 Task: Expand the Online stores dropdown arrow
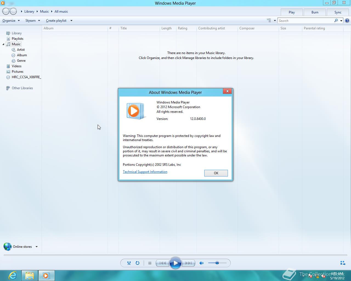pyautogui.click(x=36, y=247)
